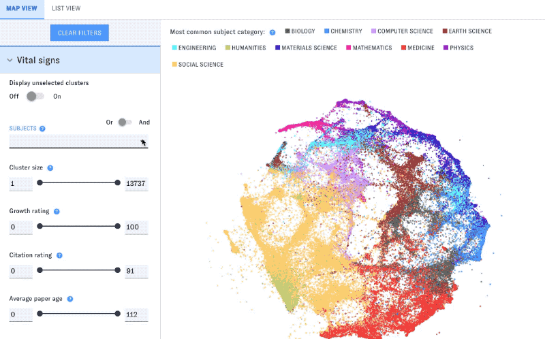The width and height of the screenshot is (545, 339).
Task: Switch to the List View tab
Action: (x=66, y=8)
